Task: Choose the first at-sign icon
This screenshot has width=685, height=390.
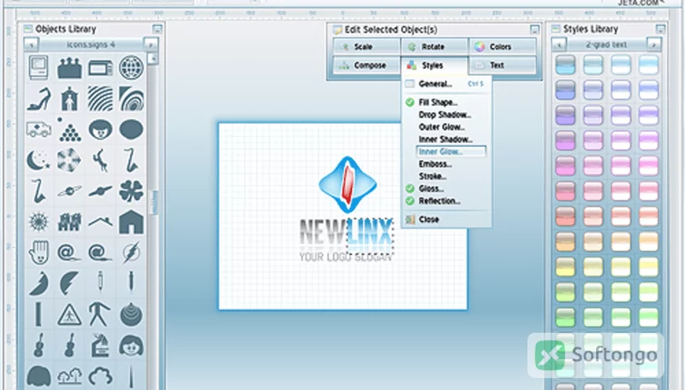Action: coord(69,252)
